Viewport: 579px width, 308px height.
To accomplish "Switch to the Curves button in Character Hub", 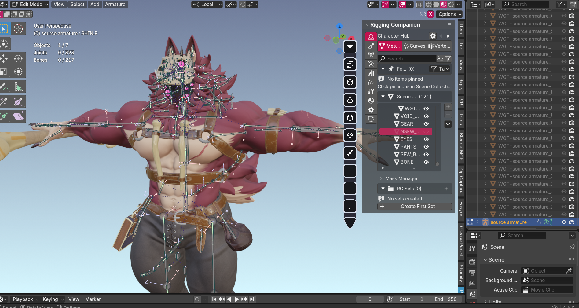I will click(x=414, y=46).
